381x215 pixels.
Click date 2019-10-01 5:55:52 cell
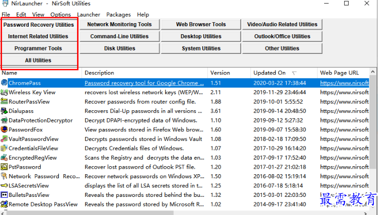278,102
